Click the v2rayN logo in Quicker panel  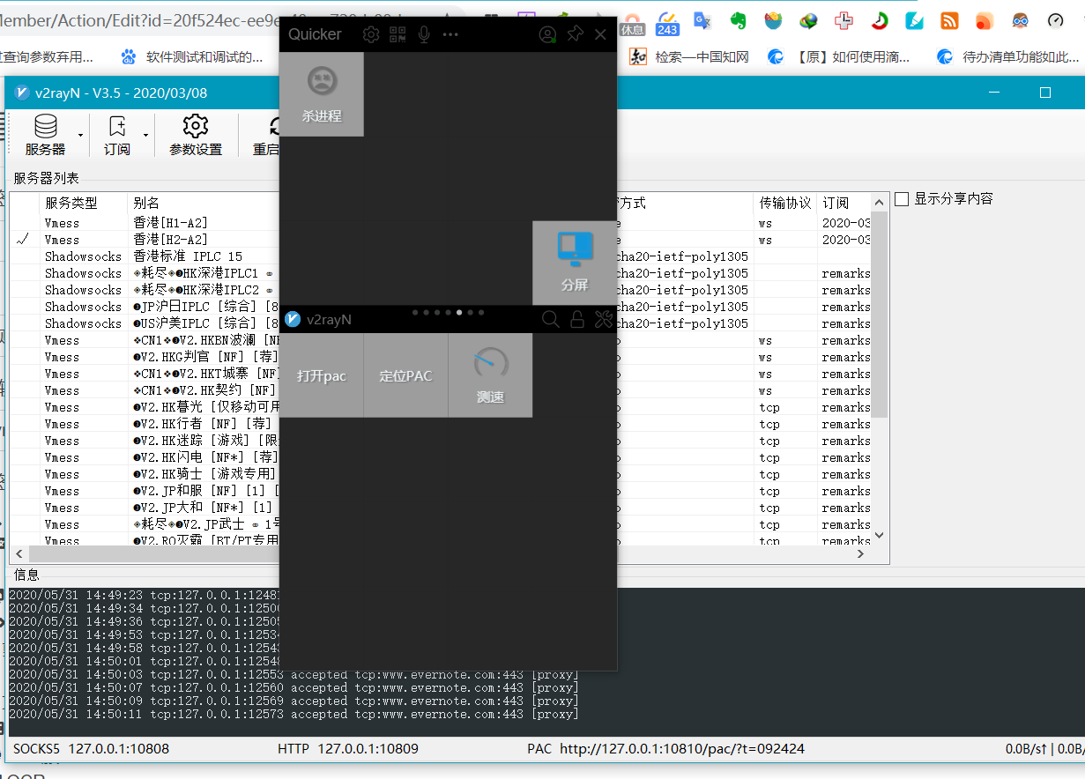click(x=293, y=319)
